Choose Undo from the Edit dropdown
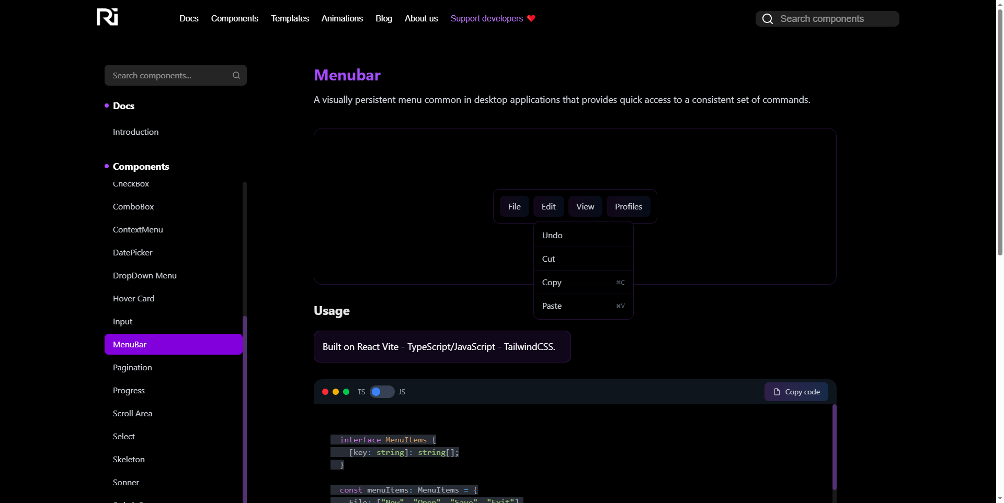Screen dimensions: 1004x503 (x=584, y=235)
